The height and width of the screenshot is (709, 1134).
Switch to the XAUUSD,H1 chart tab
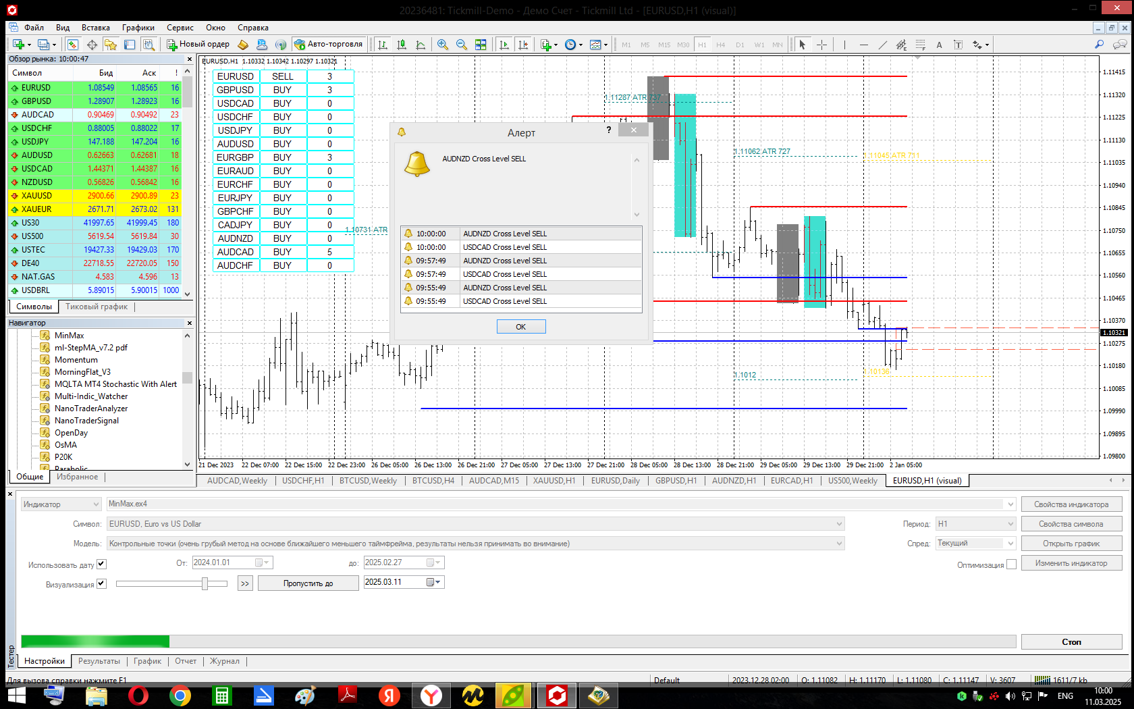553,481
